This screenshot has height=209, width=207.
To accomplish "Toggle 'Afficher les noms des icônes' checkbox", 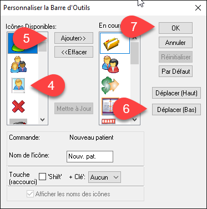I will coord(30,194).
